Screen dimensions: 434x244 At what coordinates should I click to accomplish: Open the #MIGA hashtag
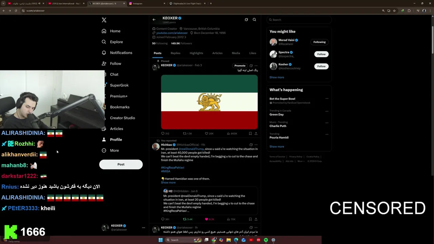pos(165,171)
